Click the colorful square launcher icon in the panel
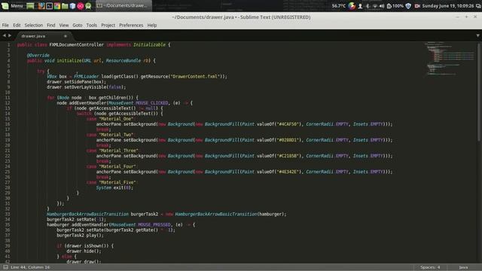The image size is (482, 271). coord(57,6)
